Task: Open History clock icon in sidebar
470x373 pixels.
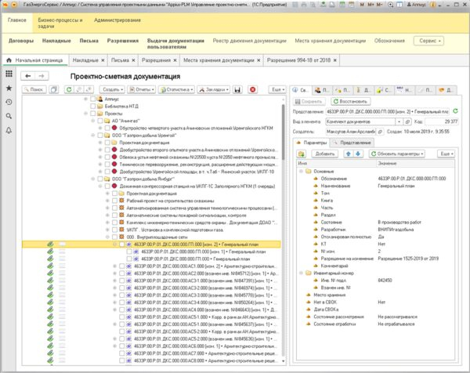Action: tap(9, 103)
